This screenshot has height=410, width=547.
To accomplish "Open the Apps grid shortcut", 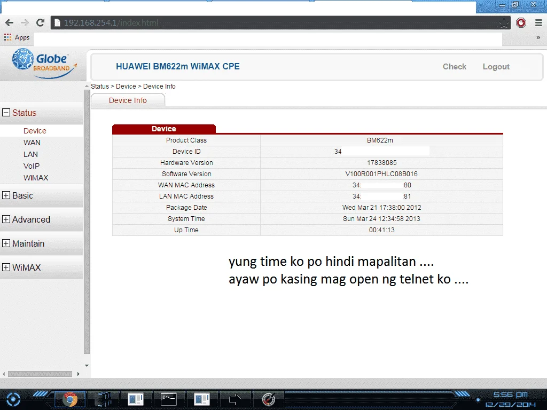I will pyautogui.click(x=17, y=37).
